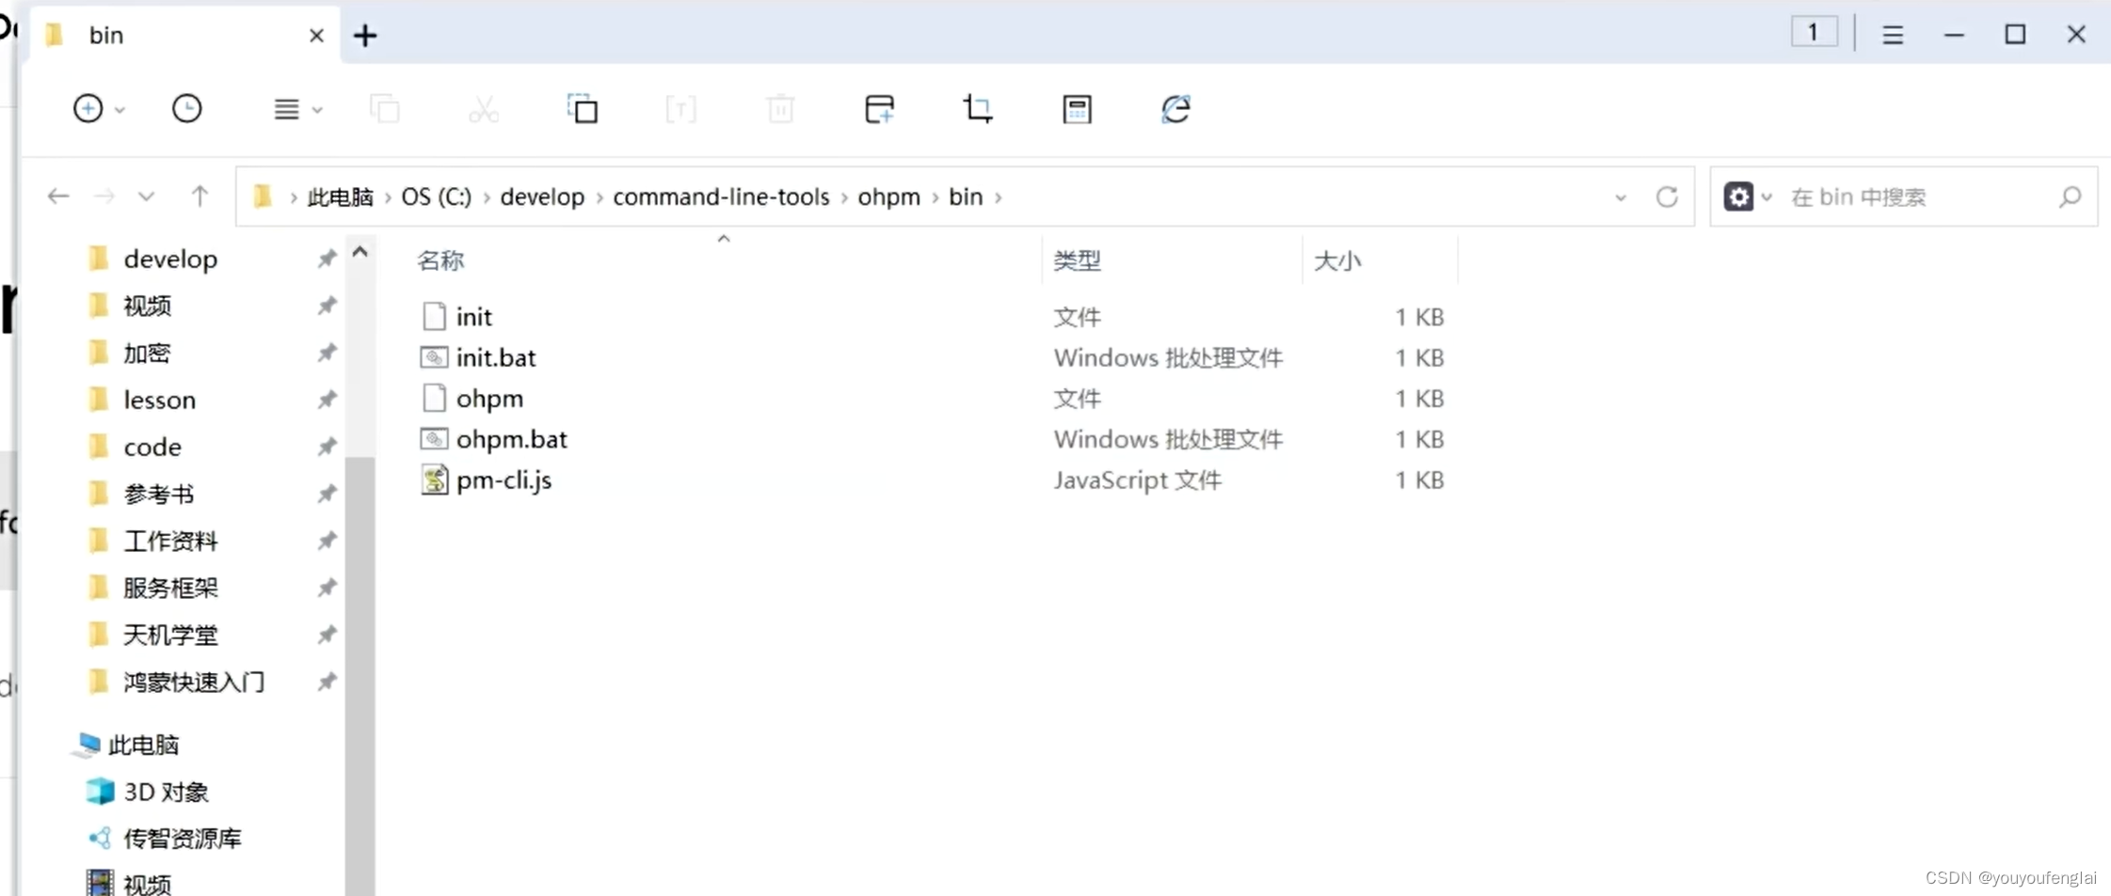Open dropdown next to view layout icon
Viewport: 2111px width, 896px height.
(x=317, y=110)
